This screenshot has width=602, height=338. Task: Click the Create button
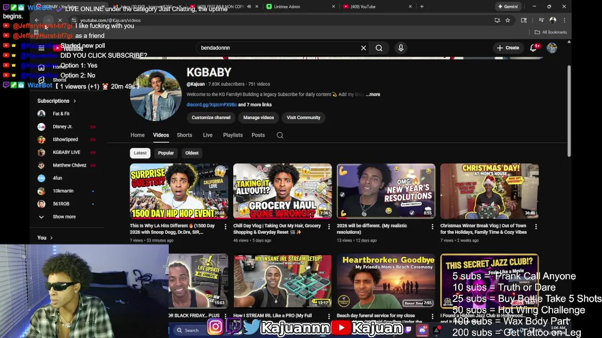coord(508,48)
